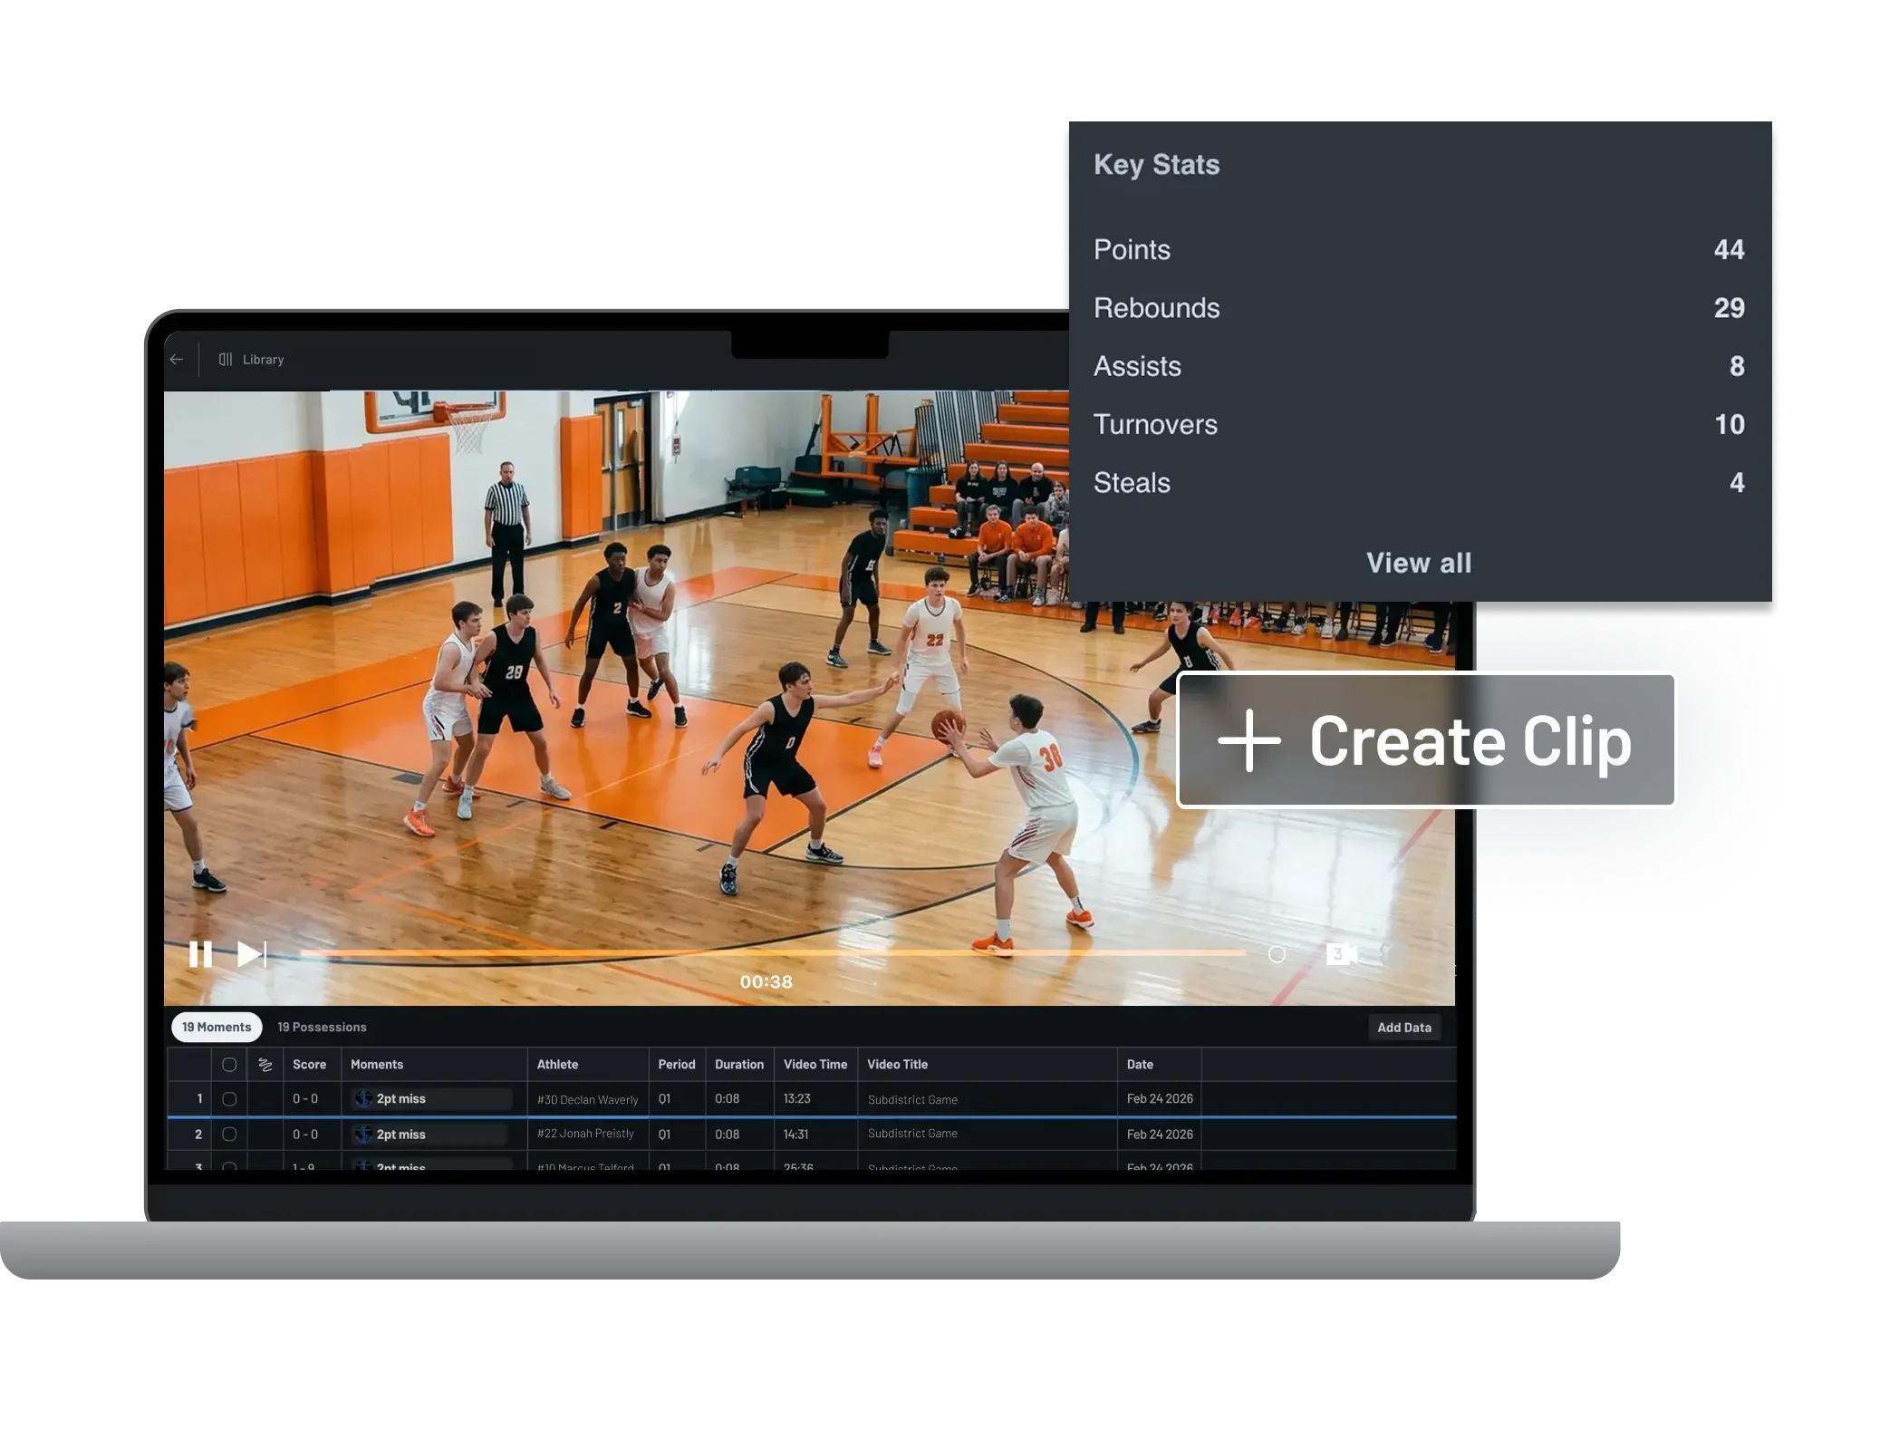Click row number 1 in the table
The height and width of the screenshot is (1439, 1899).
coord(199,1099)
